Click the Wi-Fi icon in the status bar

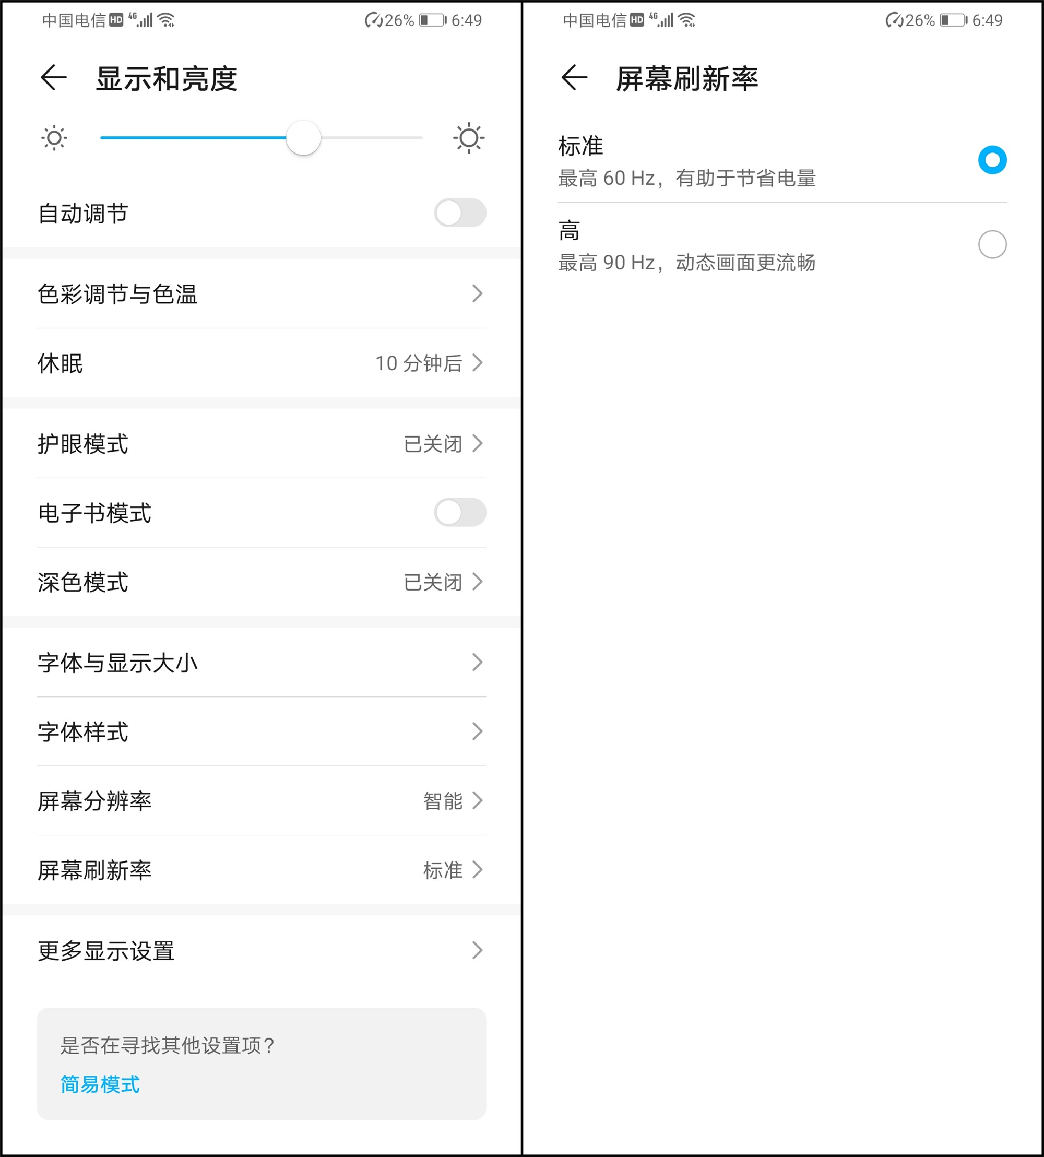[167, 19]
